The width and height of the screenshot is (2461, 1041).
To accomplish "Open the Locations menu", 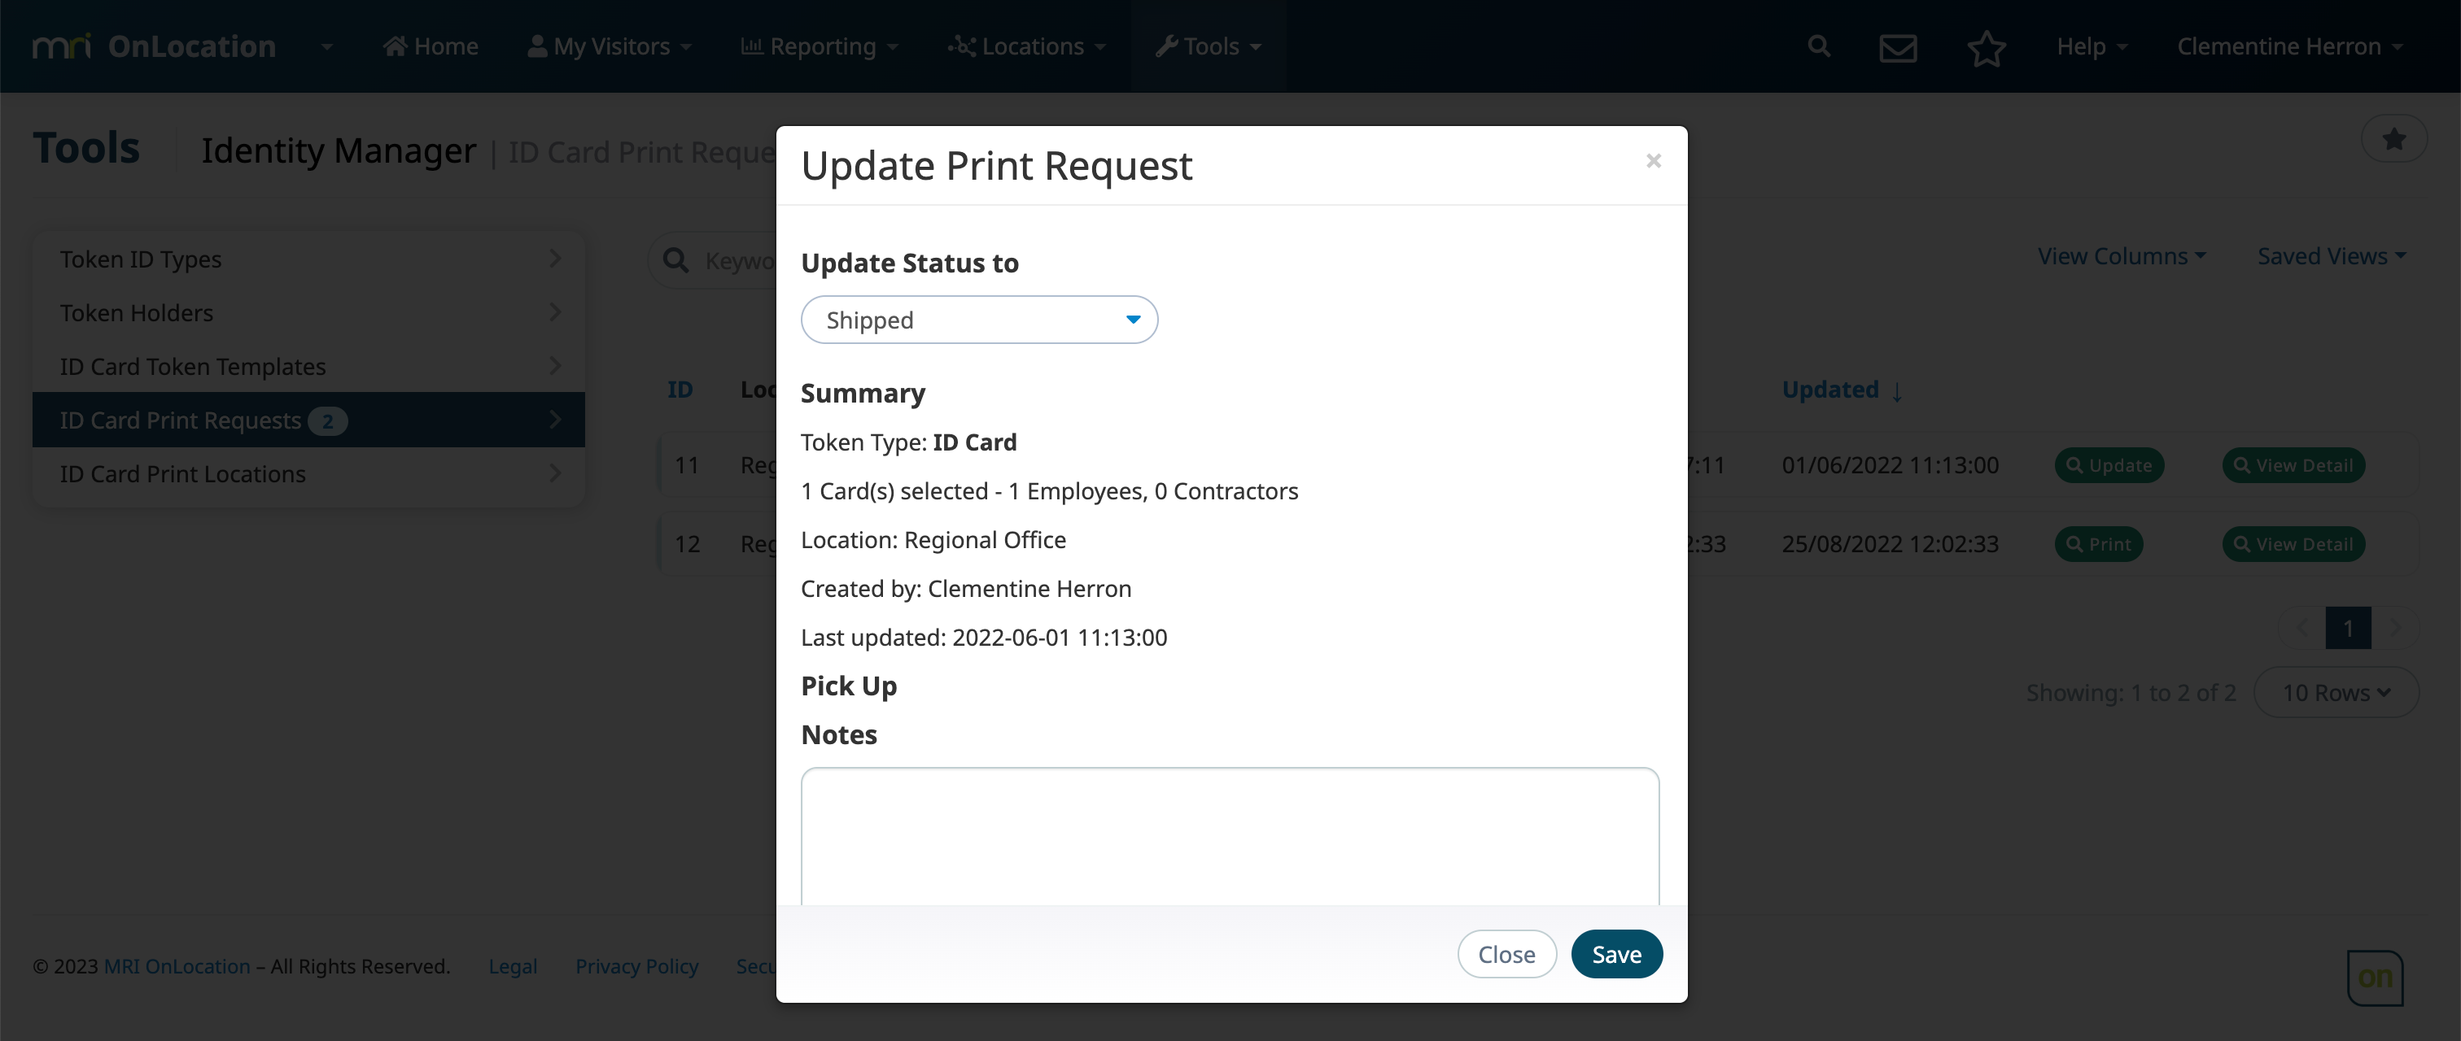I will (x=1027, y=46).
